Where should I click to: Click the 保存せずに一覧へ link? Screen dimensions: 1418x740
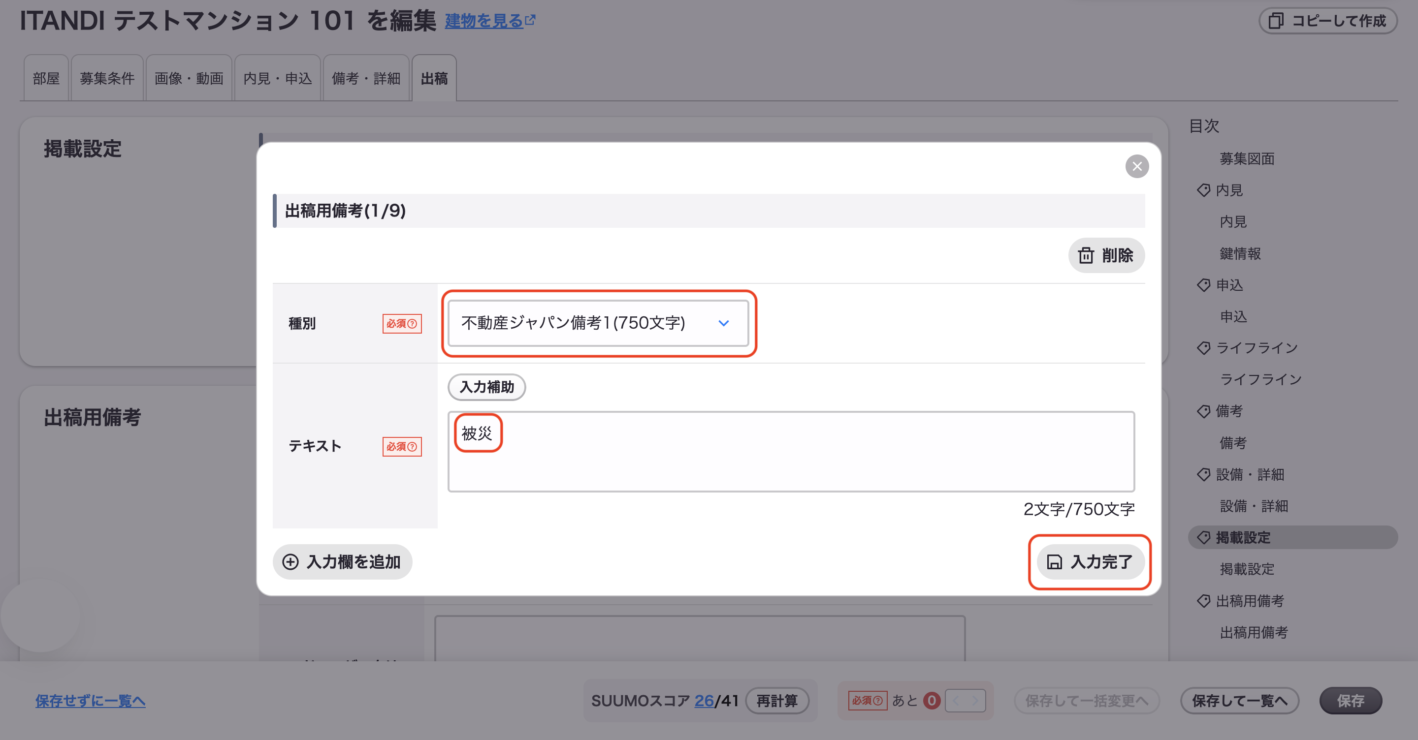click(x=90, y=700)
